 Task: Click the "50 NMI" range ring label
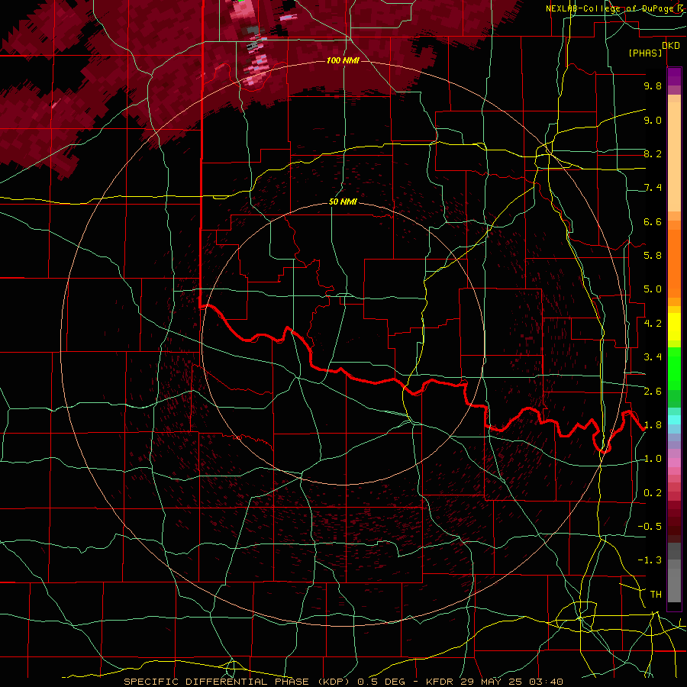(x=343, y=202)
